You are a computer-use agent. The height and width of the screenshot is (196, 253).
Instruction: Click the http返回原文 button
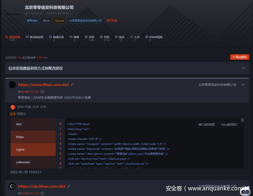point(230,125)
